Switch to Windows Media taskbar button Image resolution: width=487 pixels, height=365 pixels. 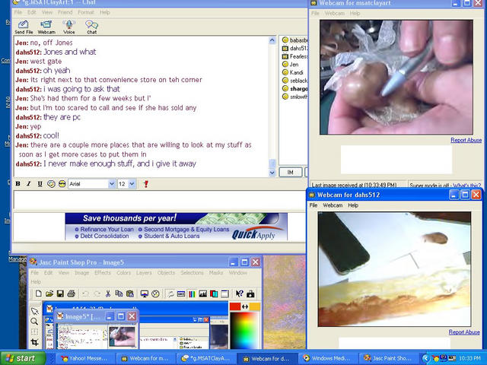(328, 358)
